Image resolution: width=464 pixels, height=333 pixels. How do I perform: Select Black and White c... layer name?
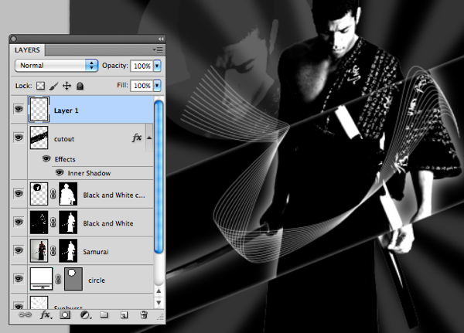(x=114, y=195)
